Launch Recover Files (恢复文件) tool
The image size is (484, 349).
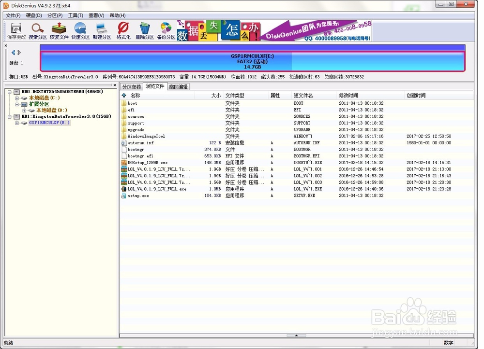59,31
